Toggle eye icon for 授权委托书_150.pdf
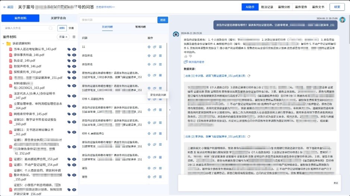This screenshot has height=196, width=350. click(74, 72)
